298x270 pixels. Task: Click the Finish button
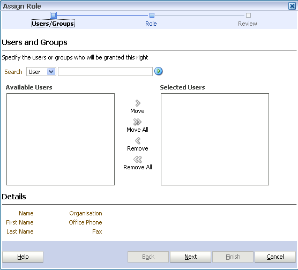(233, 257)
